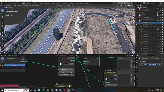
Task: Toggle Shrinkwrap modifier edit mode display
Action: click(152, 65)
